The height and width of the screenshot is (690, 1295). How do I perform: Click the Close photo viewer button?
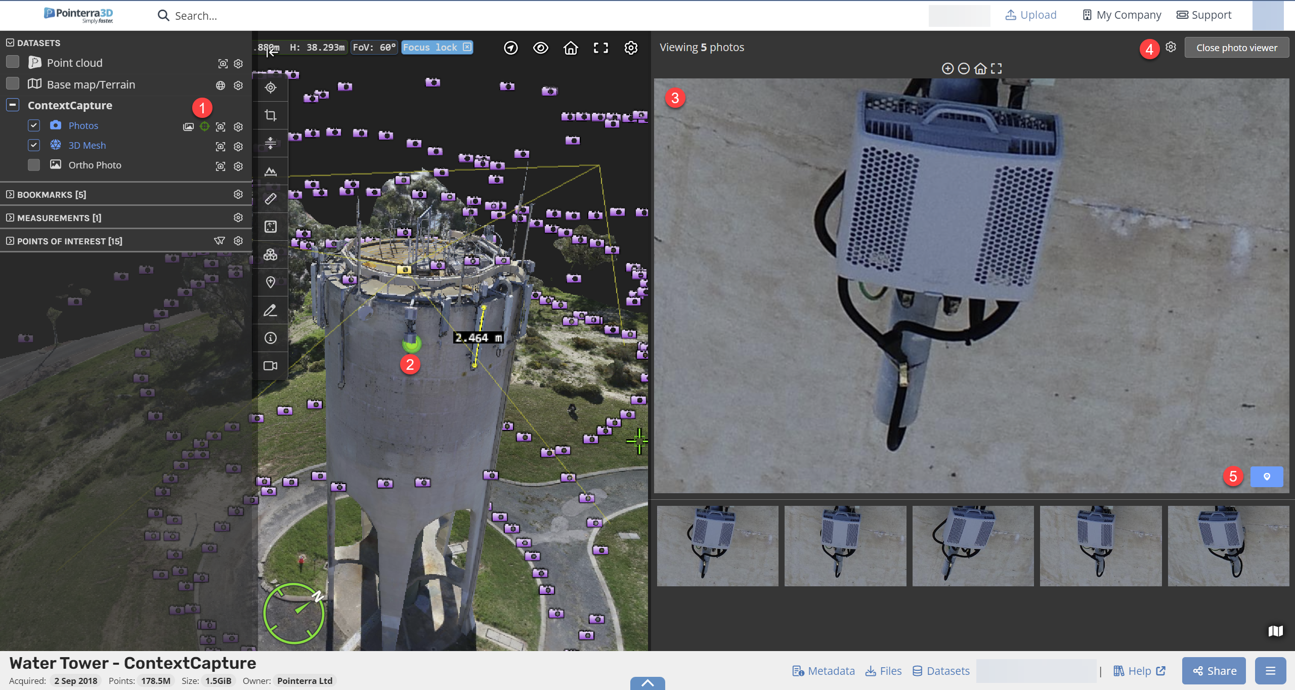pos(1236,48)
